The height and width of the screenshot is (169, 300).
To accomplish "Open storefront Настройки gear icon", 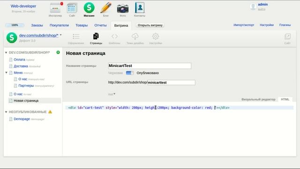I will click(156, 36).
